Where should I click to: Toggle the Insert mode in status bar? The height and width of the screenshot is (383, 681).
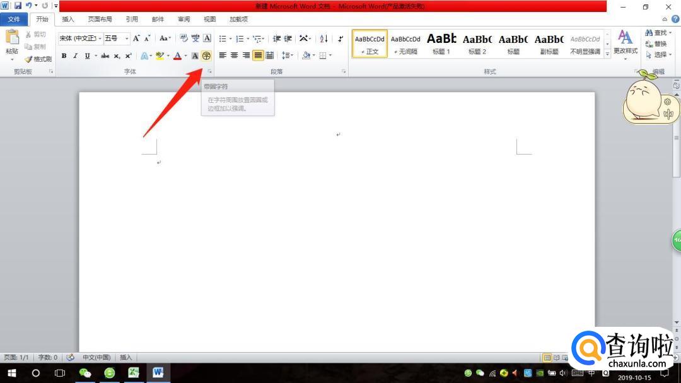pos(125,357)
